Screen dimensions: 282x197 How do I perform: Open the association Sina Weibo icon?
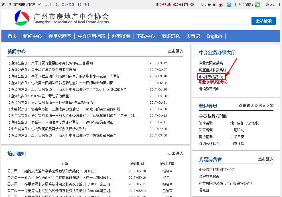pyautogui.click(x=221, y=5)
